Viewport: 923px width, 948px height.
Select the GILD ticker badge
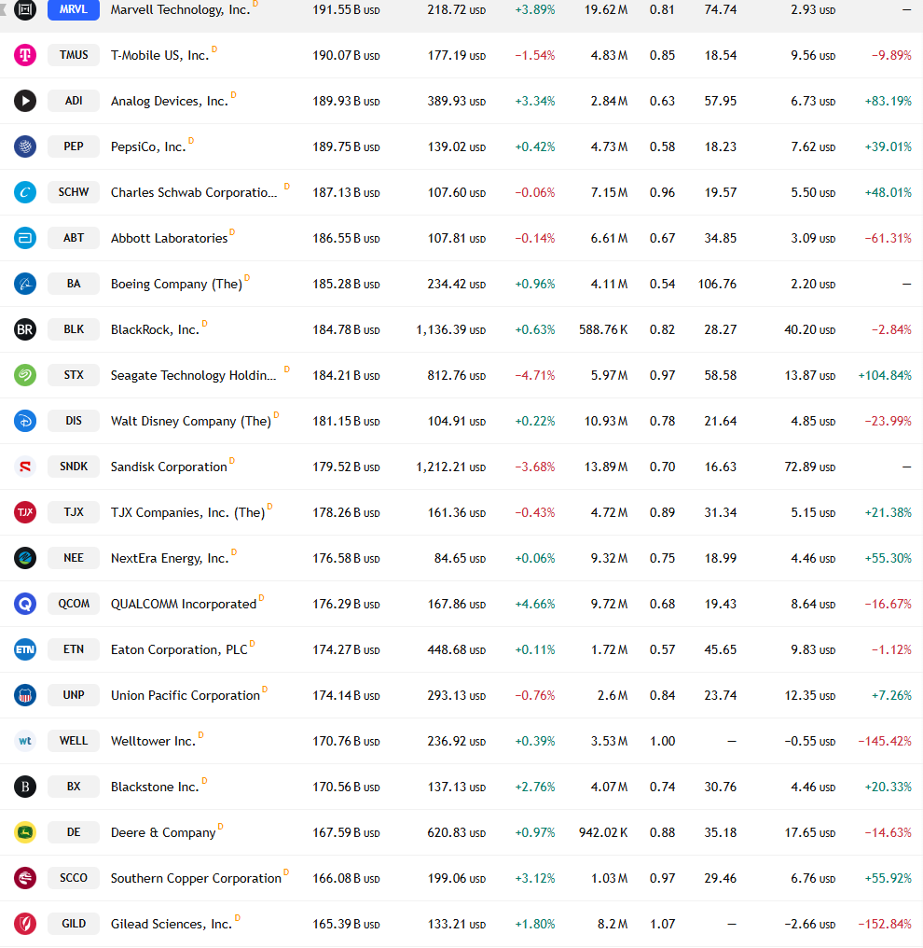point(74,924)
